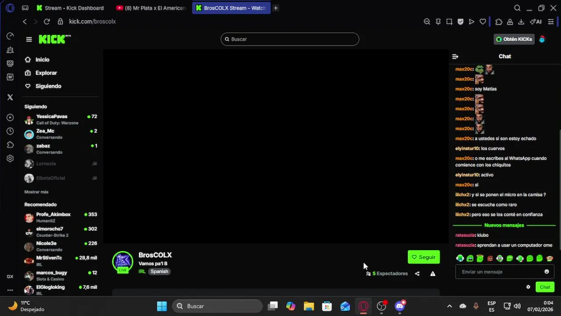Open user profile avatar on Kick
Image resolution: width=561 pixels, height=316 pixels.
point(542,39)
